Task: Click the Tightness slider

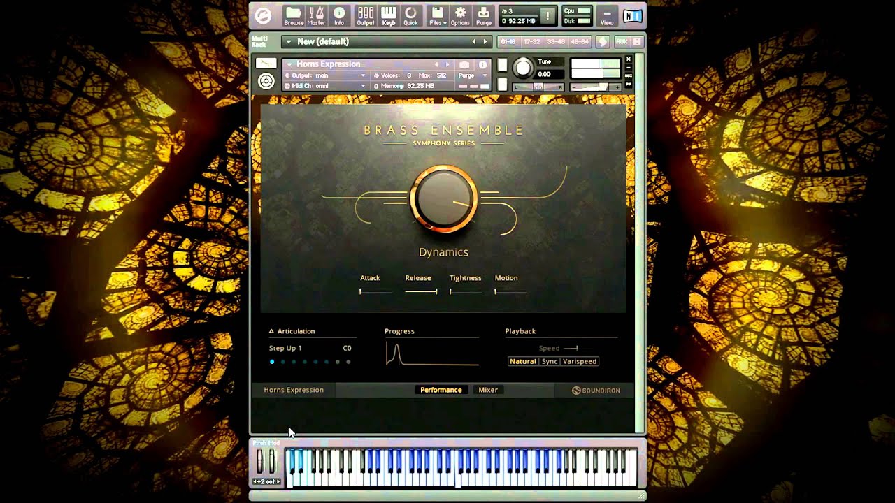Action: (x=466, y=291)
